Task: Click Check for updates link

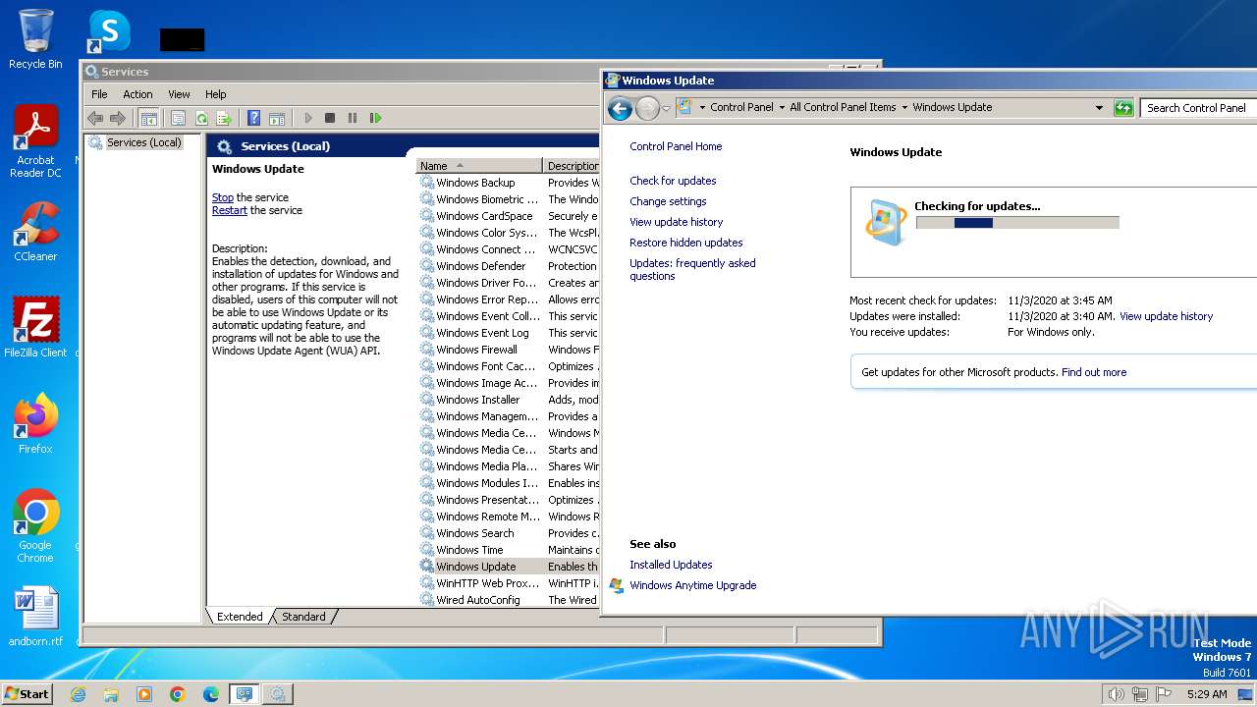Action: click(x=673, y=181)
